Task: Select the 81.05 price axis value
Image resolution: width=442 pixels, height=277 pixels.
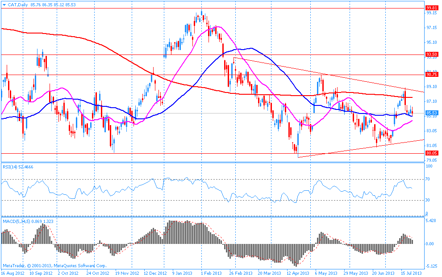Action: click(432, 146)
